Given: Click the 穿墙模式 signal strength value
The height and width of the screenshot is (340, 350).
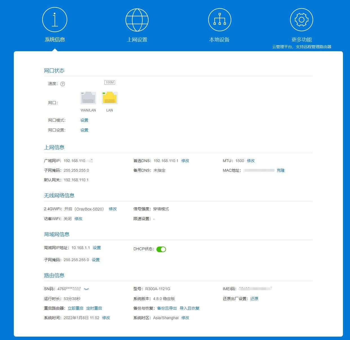Looking at the screenshot, I should click(x=161, y=209).
